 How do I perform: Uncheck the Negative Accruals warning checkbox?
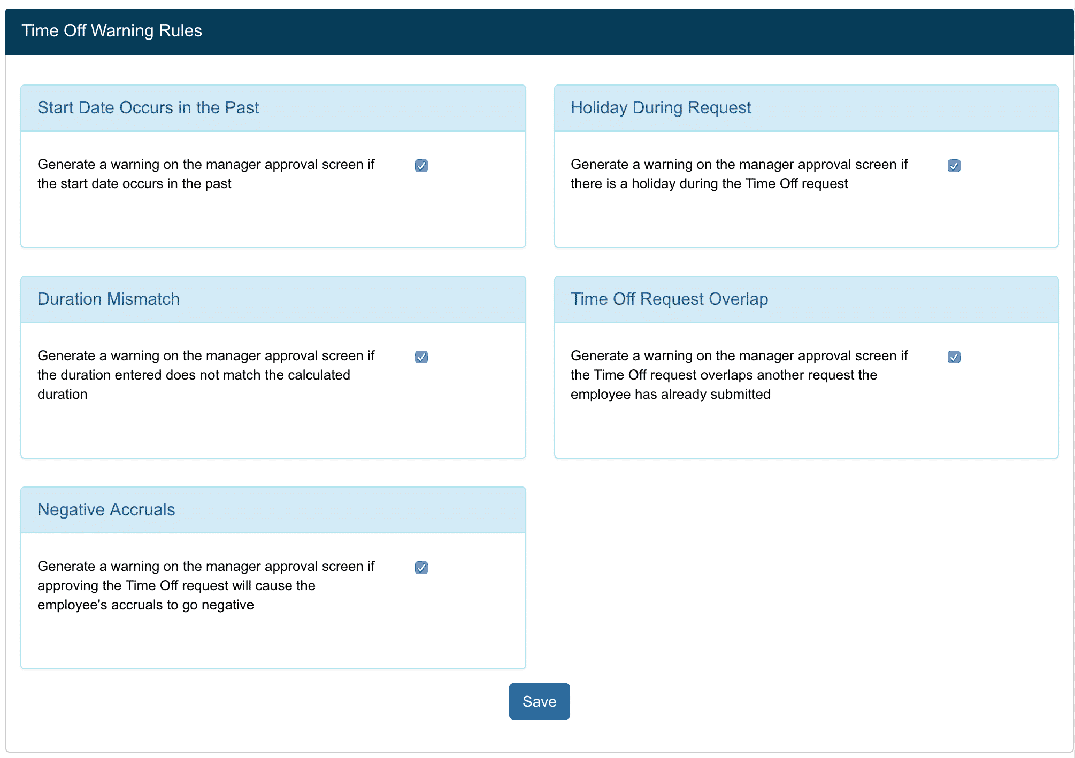click(421, 568)
